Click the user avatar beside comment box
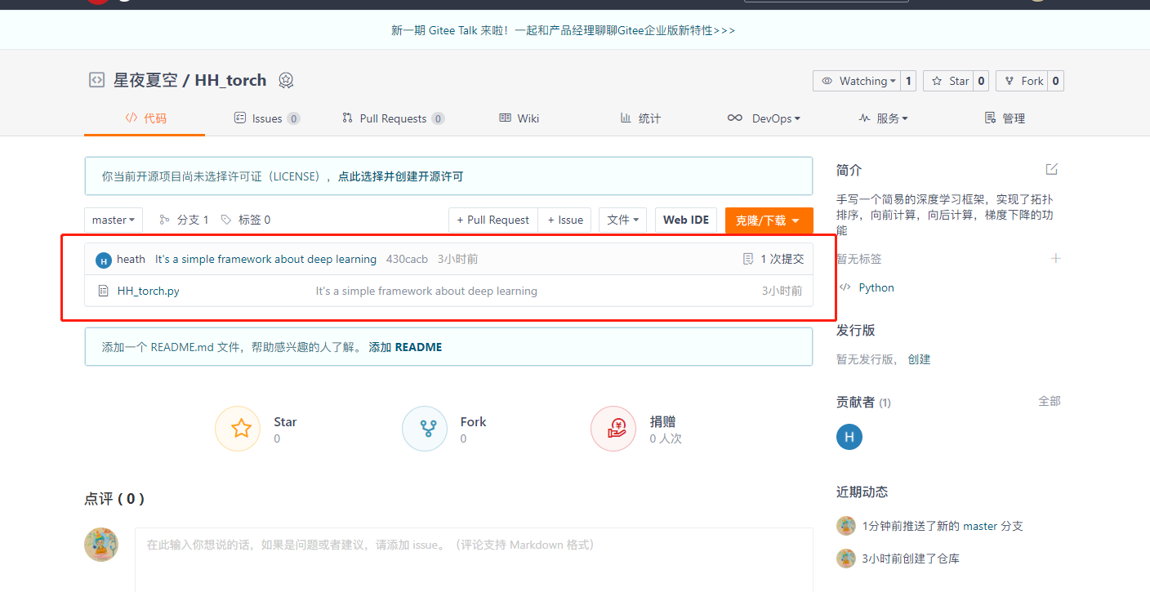The width and height of the screenshot is (1150, 592). [x=101, y=545]
